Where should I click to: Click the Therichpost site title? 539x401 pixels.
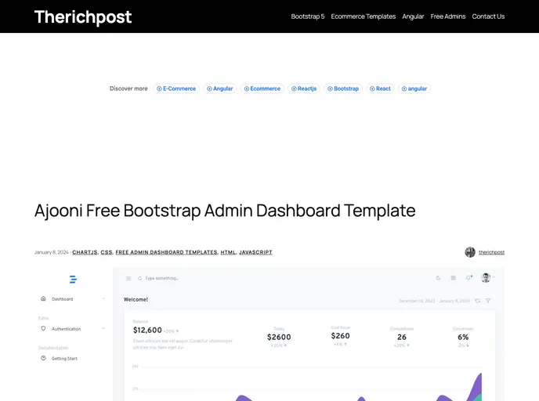[83, 16]
